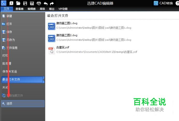
Task: Open the 高级 tab
Action: (x=42, y=9)
